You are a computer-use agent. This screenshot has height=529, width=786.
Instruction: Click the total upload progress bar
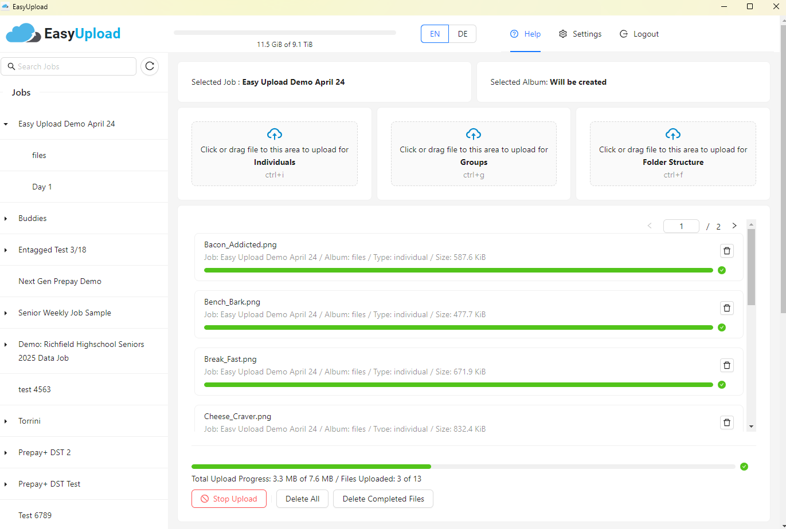tap(463, 467)
